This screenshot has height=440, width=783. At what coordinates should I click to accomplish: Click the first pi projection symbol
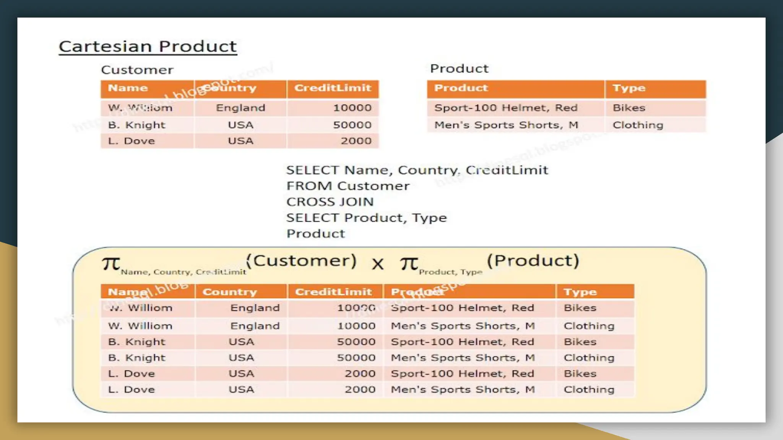[111, 263]
